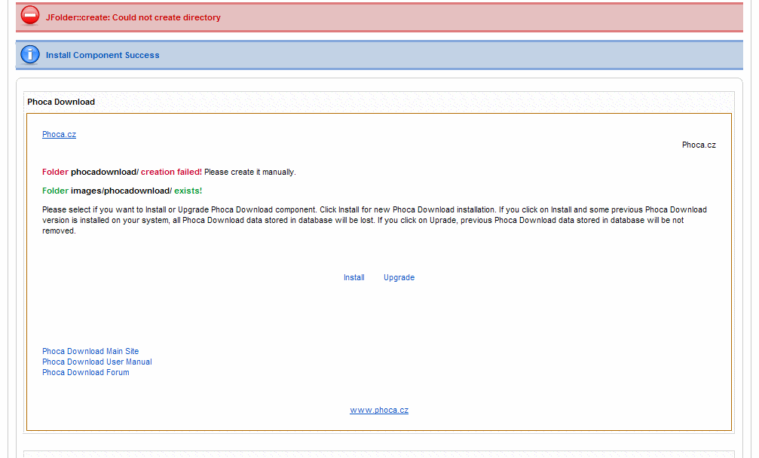
Task: Visit the www.phoca.cz link
Action: click(x=379, y=410)
